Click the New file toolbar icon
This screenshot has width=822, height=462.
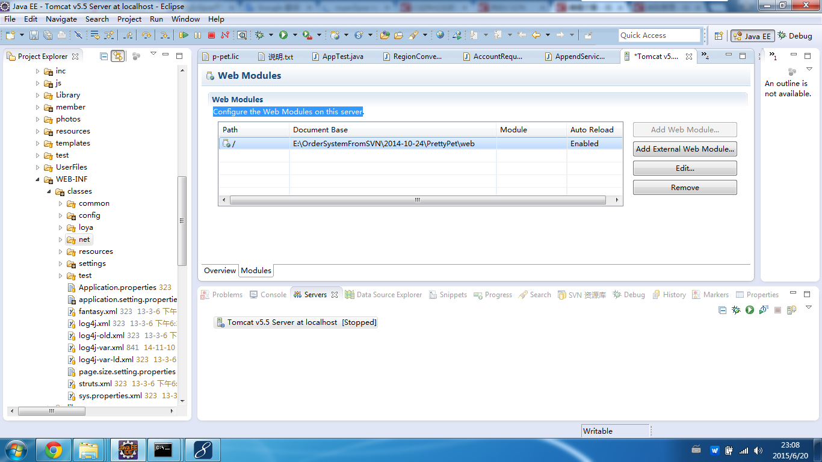click(11, 35)
